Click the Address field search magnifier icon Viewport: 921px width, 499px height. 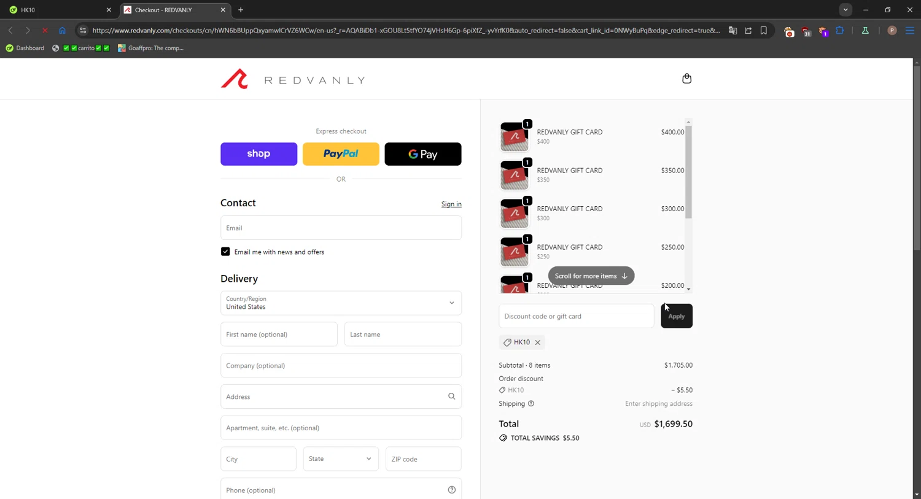[451, 396]
